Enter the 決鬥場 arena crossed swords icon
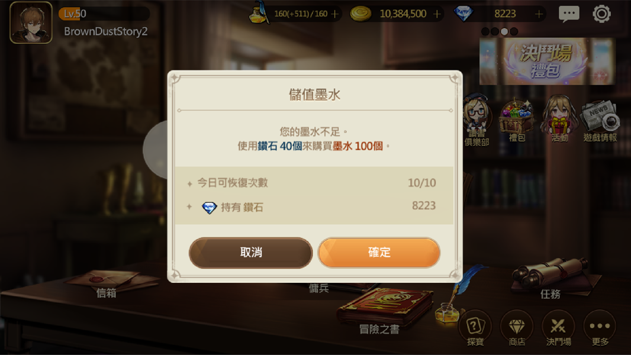This screenshot has height=355, width=631. coord(558,328)
